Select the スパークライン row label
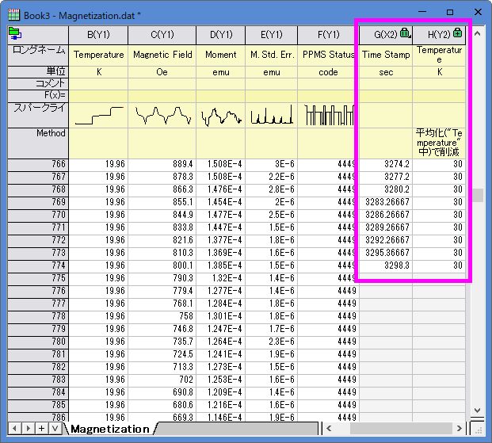This screenshot has height=443, width=492. pos(38,115)
